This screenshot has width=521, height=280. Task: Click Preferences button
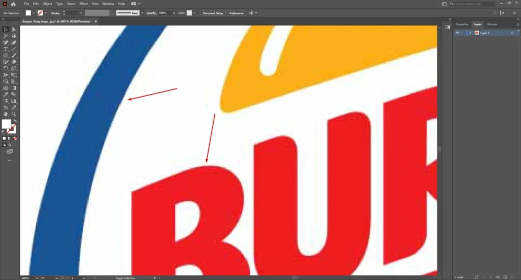(x=236, y=13)
